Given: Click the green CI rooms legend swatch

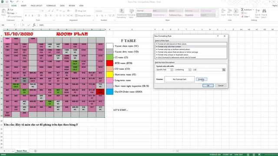Looking at the screenshot, I should point(109,57).
